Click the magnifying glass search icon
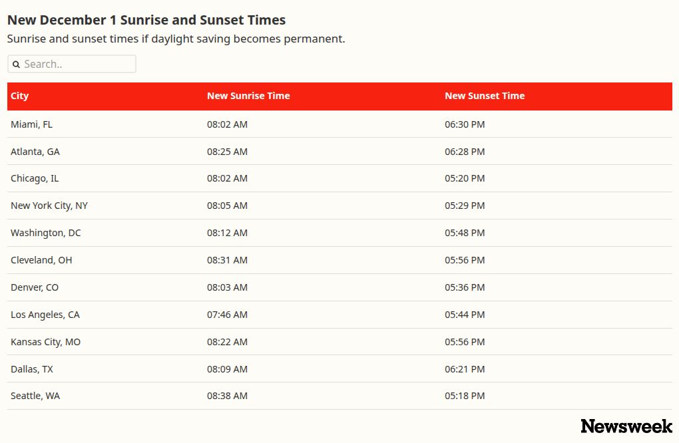The width and height of the screenshot is (679, 443). pos(16,65)
